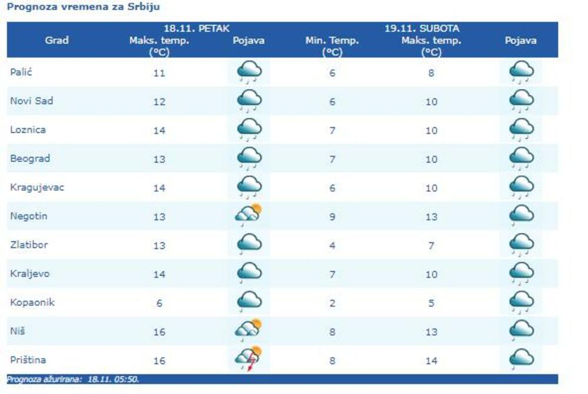Click the Prognoza vremena za Srbiju title
Viewport: 588px width, 394px height.
click(x=83, y=7)
